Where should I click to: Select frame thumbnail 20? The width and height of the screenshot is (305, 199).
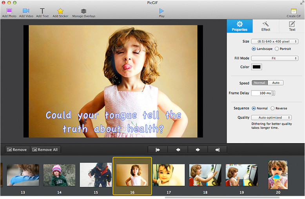[278, 175]
